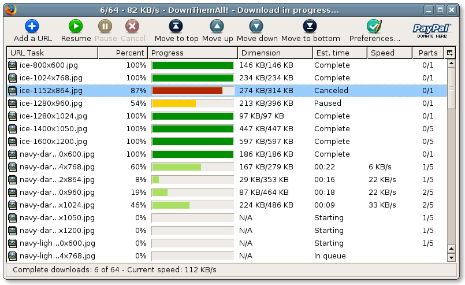Click the scrollbar down arrow
Image resolution: width=465 pixels, height=285 pixels.
tap(451, 257)
